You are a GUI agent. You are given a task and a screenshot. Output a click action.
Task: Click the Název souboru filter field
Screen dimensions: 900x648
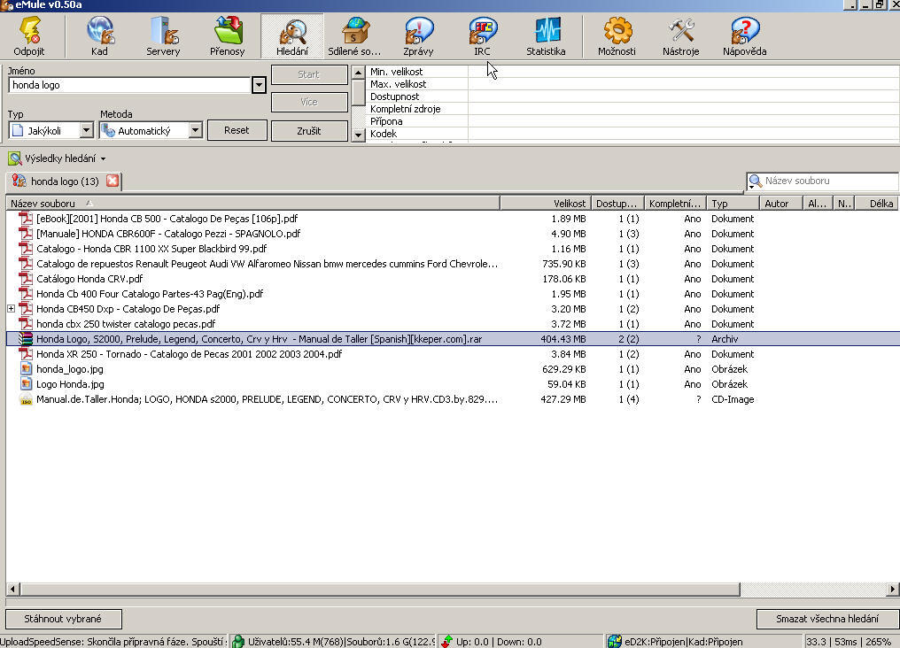tap(828, 181)
